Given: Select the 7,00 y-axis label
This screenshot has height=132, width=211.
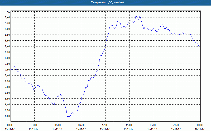Looking at the screenshot, I should tap(7, 87).
